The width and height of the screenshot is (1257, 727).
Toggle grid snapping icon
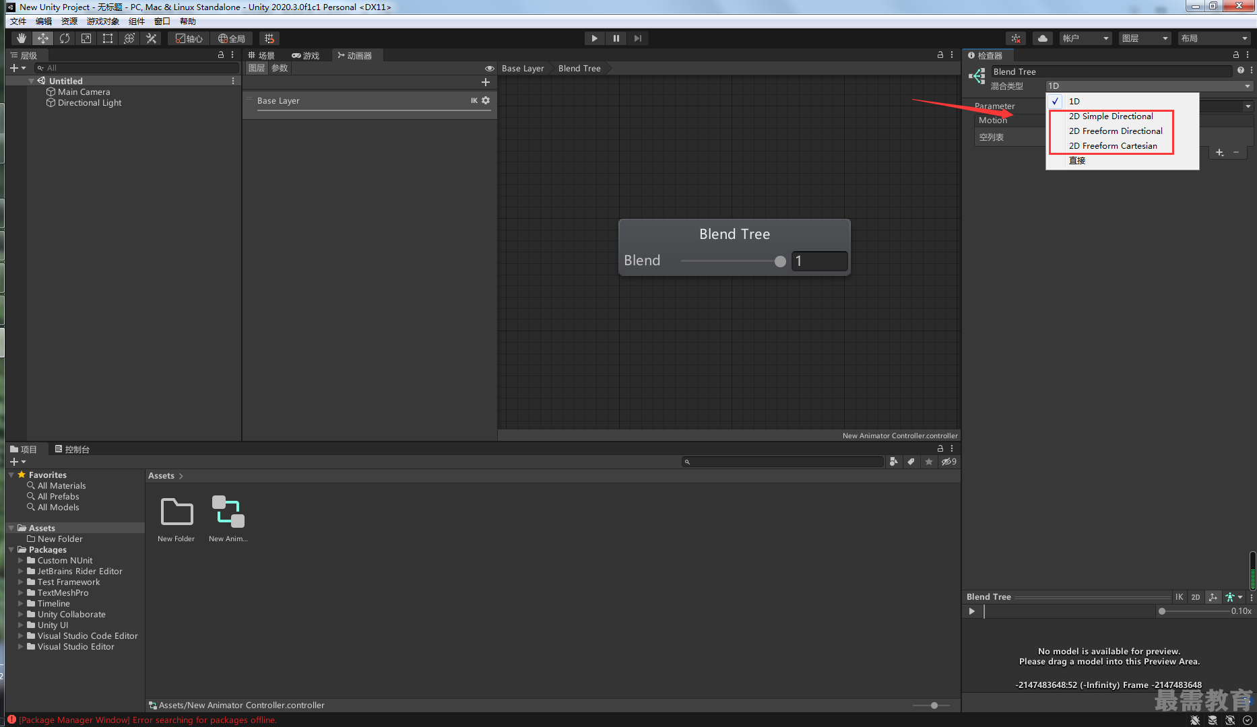pyautogui.click(x=269, y=38)
